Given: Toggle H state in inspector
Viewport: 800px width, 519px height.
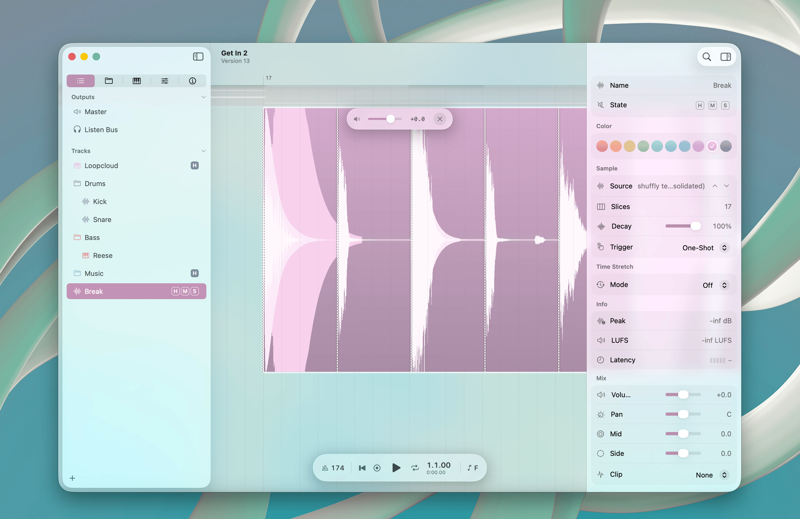Looking at the screenshot, I should (x=700, y=105).
